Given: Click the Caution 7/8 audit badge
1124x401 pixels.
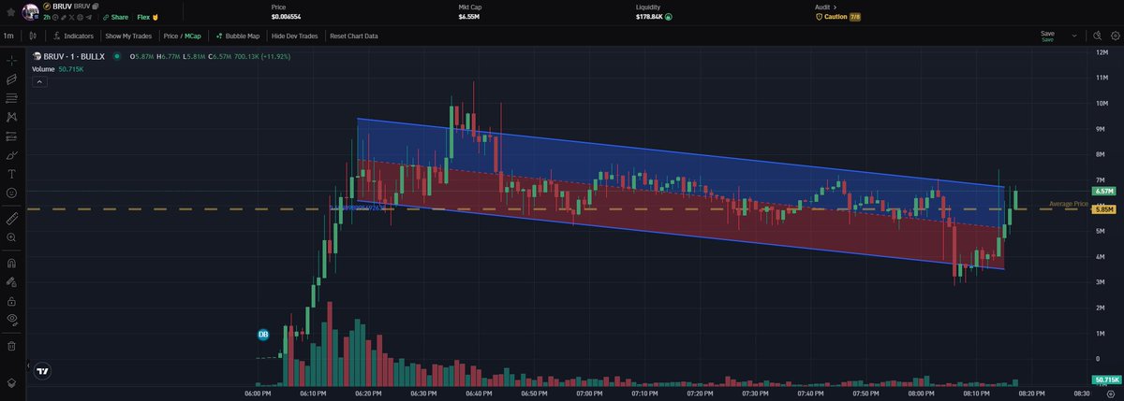Looking at the screenshot, I should point(838,17).
